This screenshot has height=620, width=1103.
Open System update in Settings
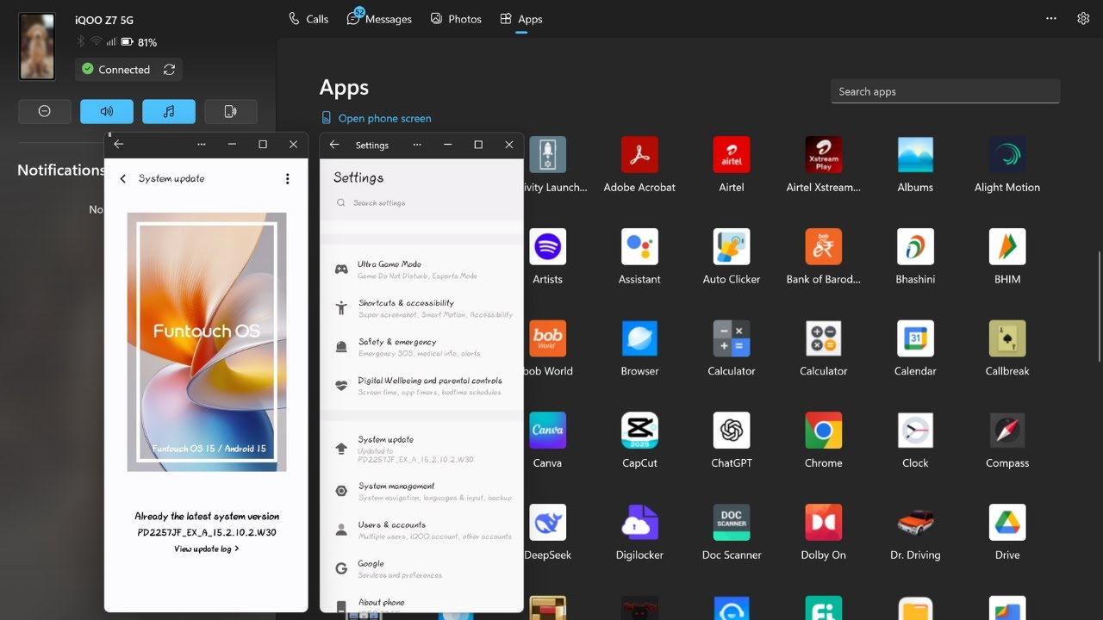[422, 449]
